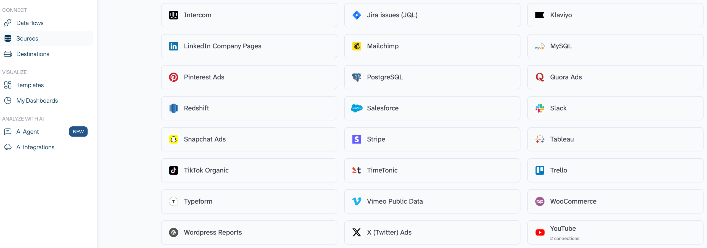Click the Quora Q icon
The image size is (707, 248).
click(540, 77)
